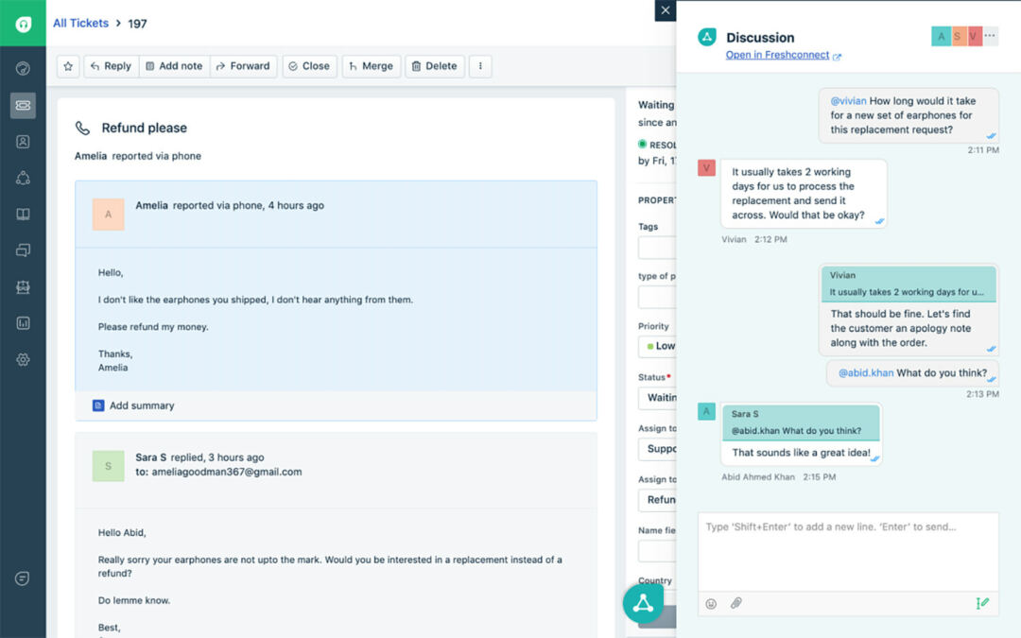Image resolution: width=1021 pixels, height=638 pixels.
Task: Click the emoji picker icon
Action: click(711, 603)
